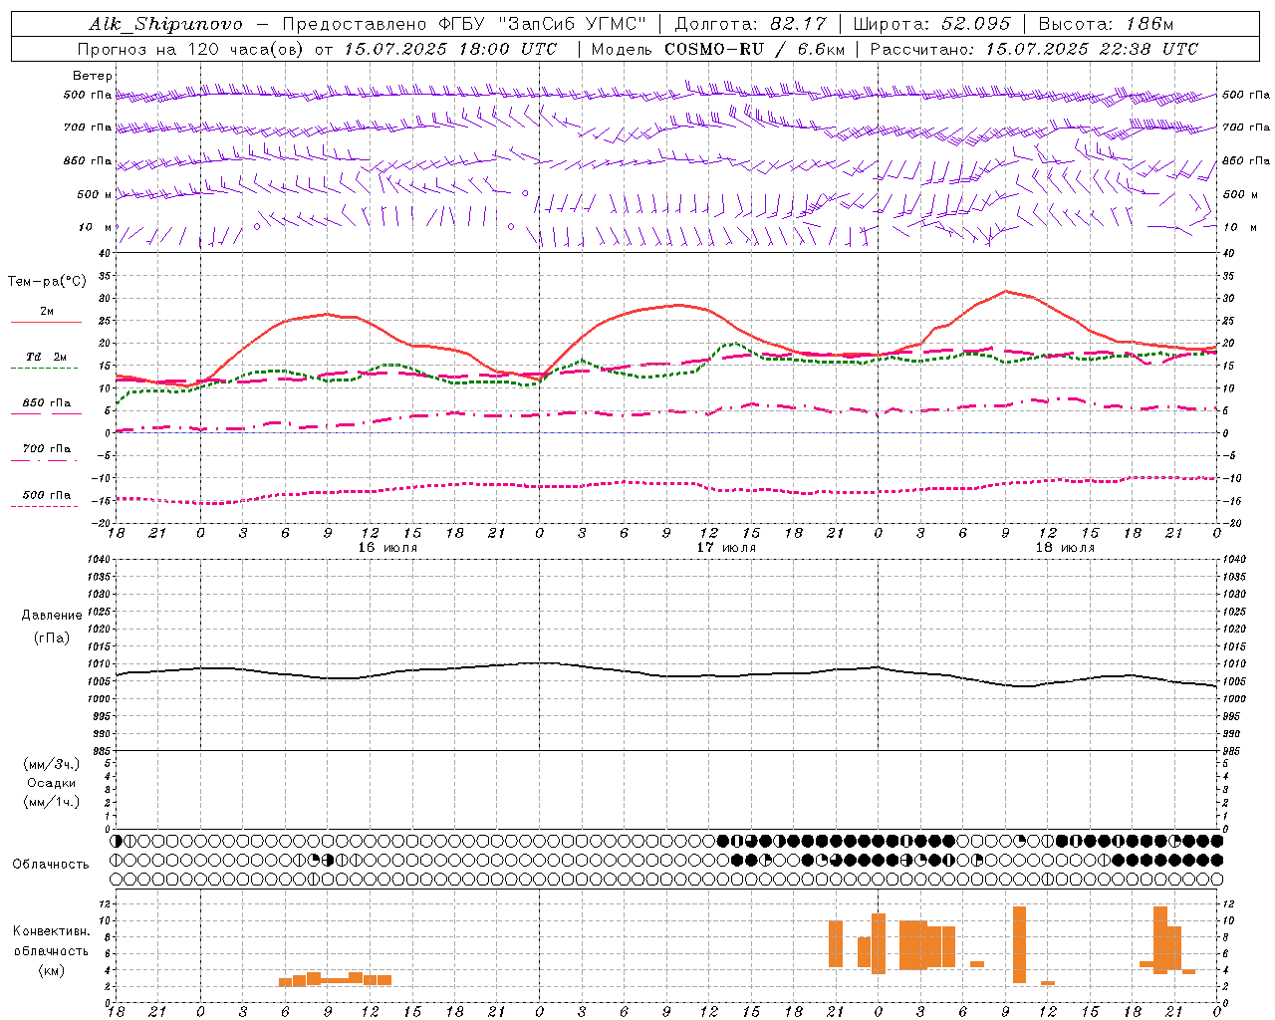Click the Конвективн. panel label
Viewport: 1275px width, 1020px height.
tap(51, 931)
